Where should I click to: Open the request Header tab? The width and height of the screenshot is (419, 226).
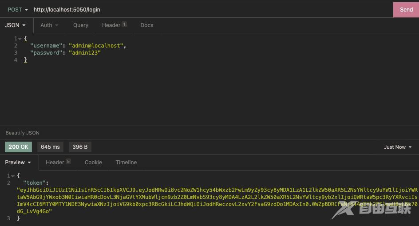114,25
